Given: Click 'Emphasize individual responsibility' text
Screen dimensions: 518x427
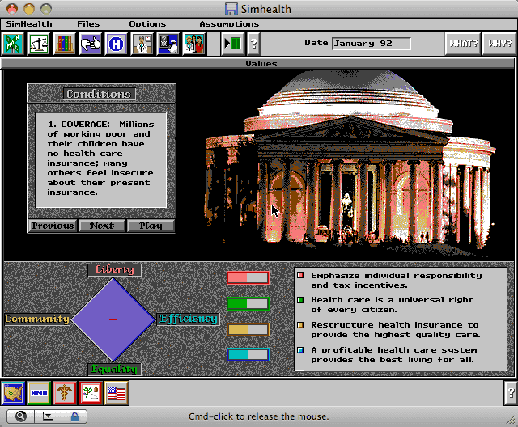Looking at the screenshot, I should pos(397,281).
